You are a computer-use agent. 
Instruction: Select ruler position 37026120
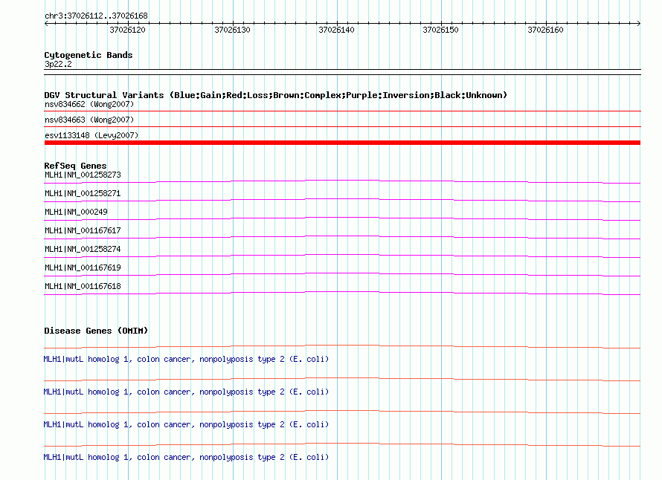tap(127, 30)
